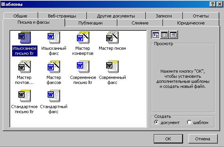Confirm with the ОК button

[x=168, y=139]
